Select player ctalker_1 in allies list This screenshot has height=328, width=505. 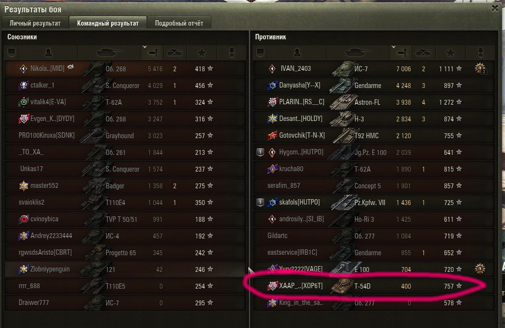click(125, 86)
